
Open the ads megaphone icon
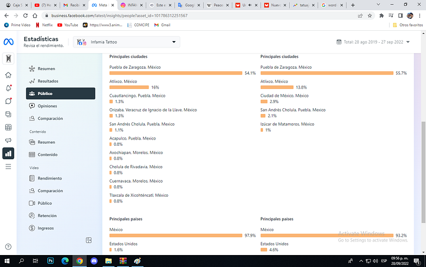8,141
